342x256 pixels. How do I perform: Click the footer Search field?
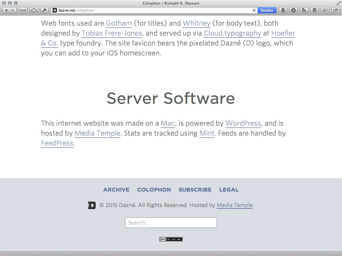tap(171, 222)
